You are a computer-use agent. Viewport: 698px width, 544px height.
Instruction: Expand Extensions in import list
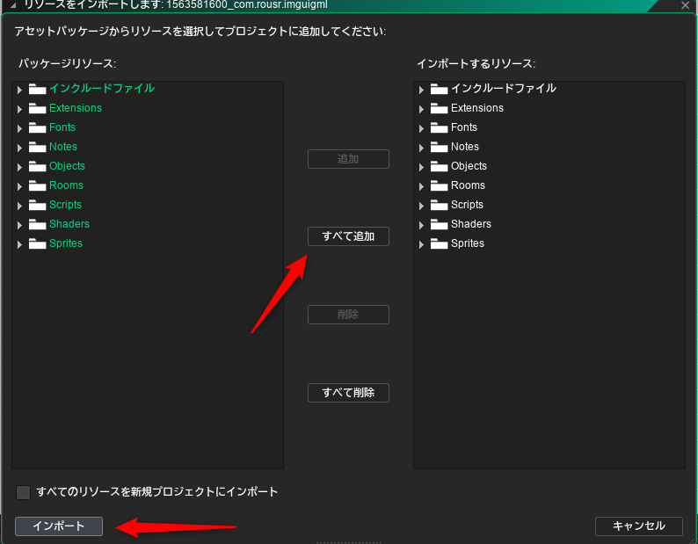tap(421, 109)
